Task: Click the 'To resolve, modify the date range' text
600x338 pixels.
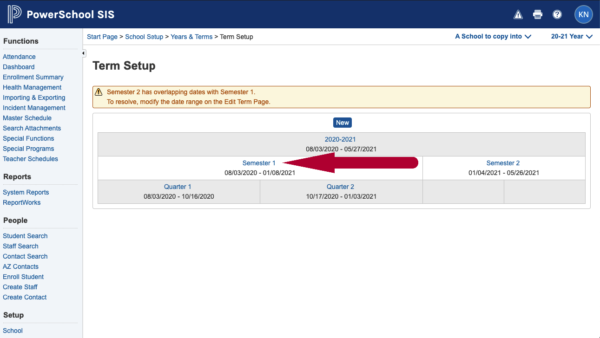Action: tap(189, 102)
